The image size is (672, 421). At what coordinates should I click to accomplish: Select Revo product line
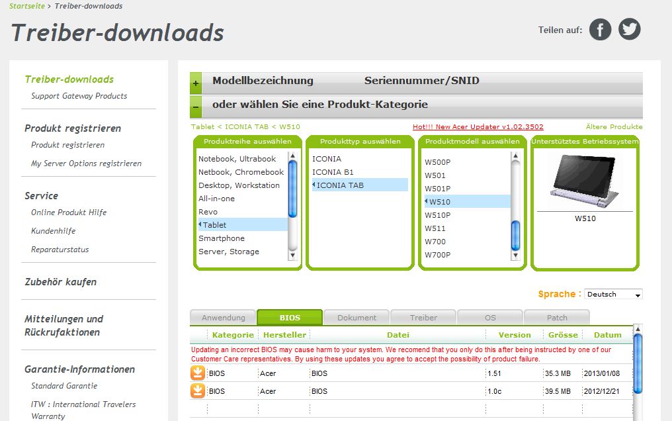(x=208, y=212)
